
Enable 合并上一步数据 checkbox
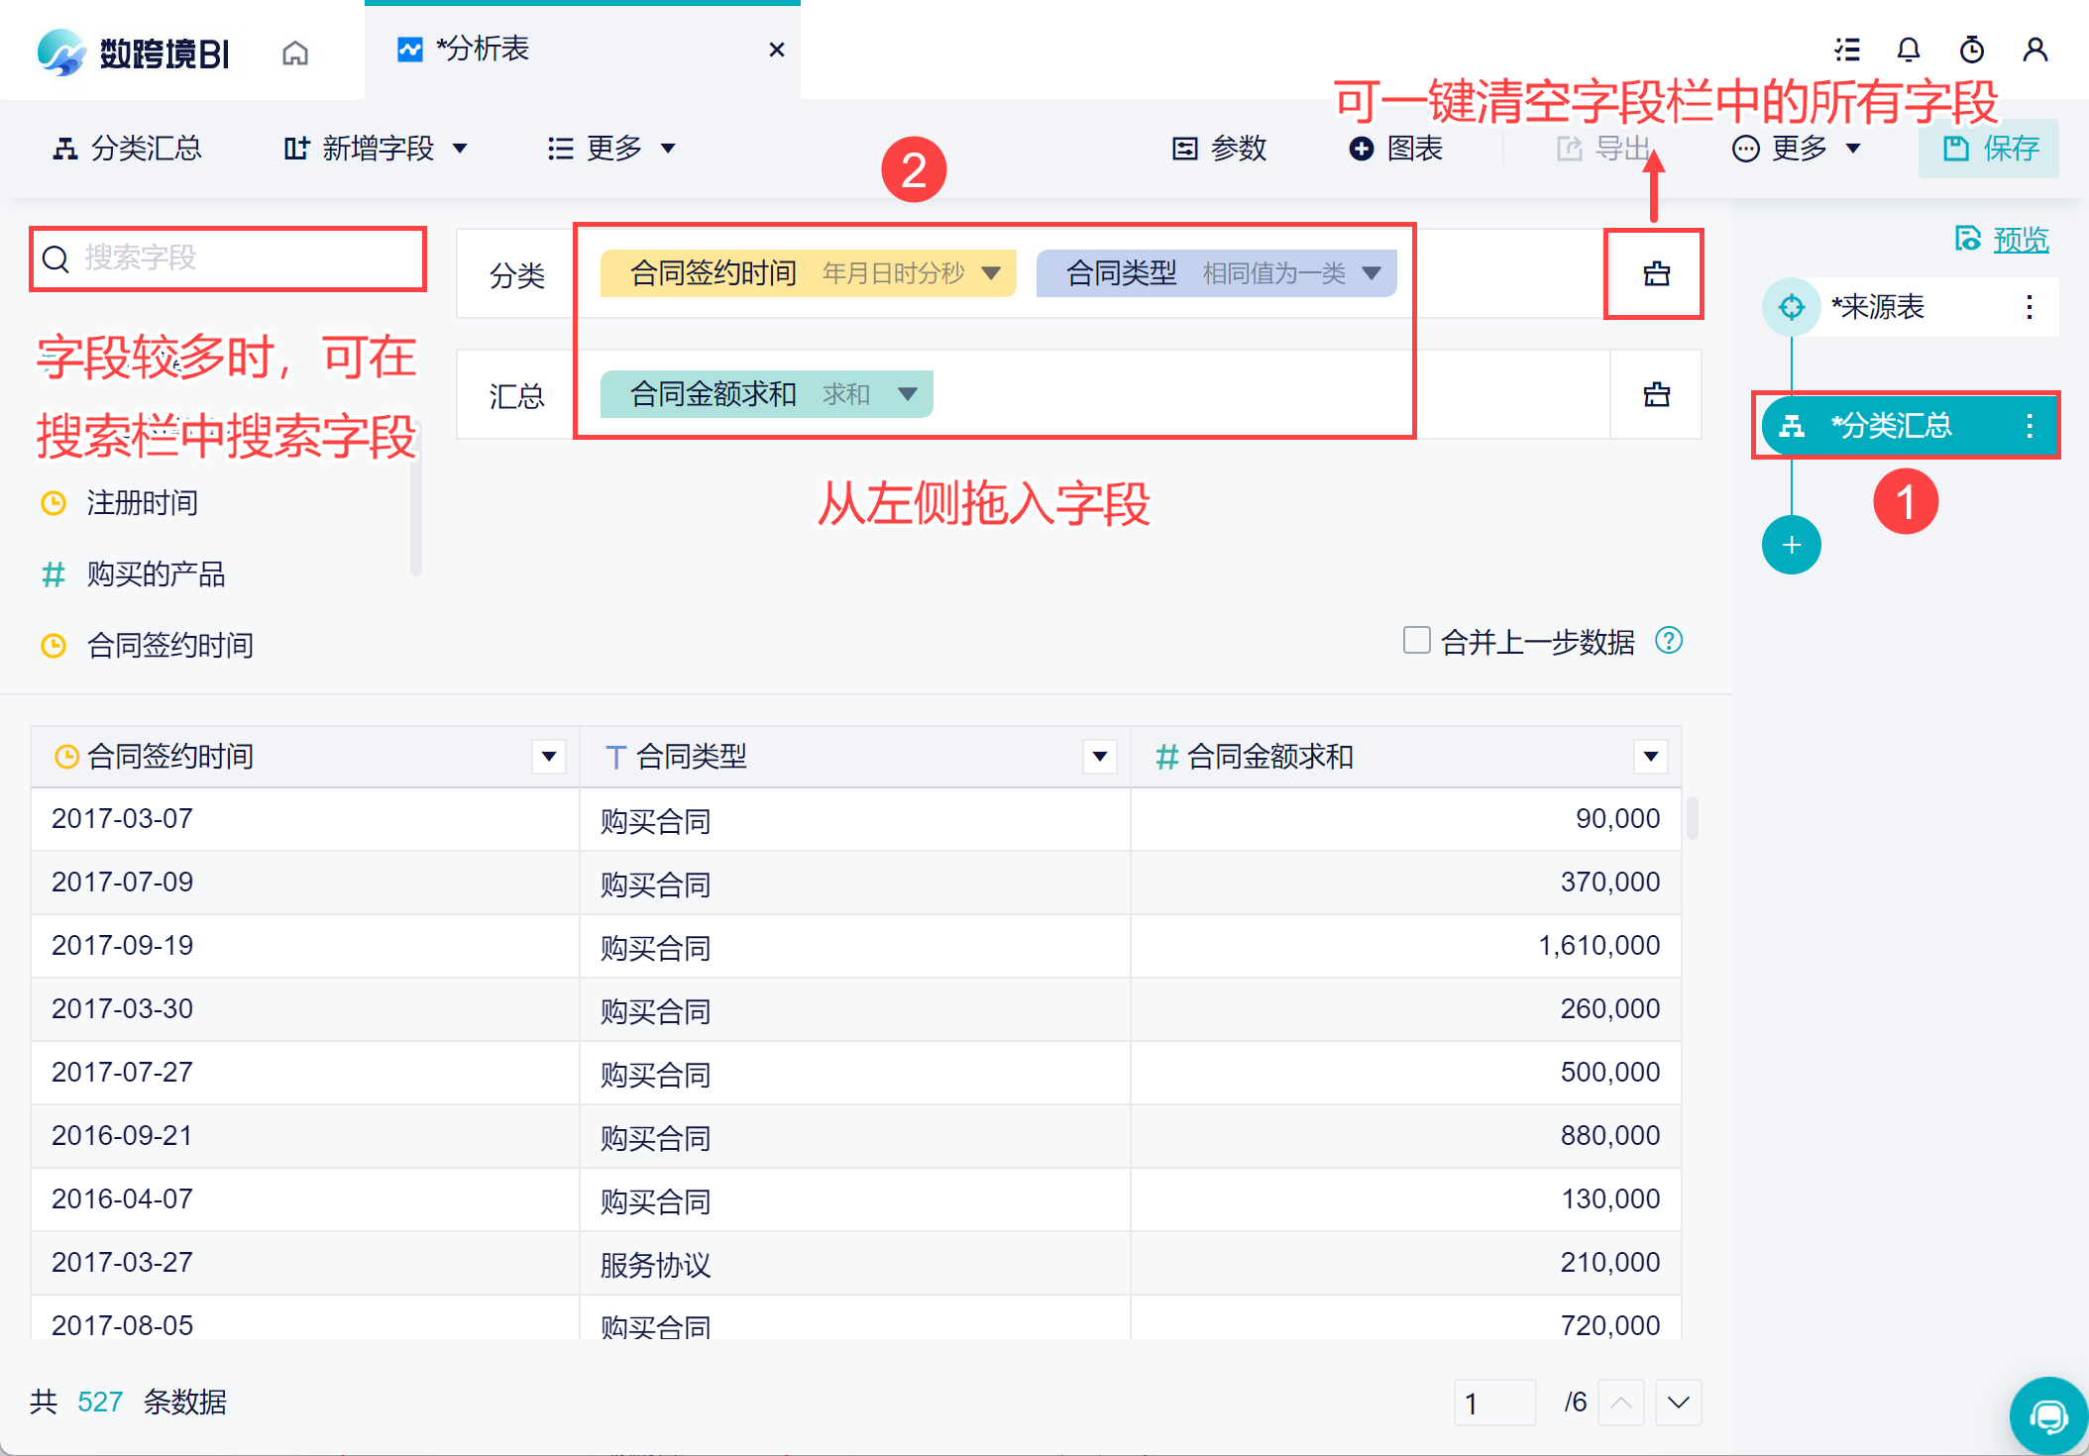coord(1416,640)
